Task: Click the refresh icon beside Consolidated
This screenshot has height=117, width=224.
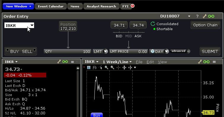Action: point(153,24)
